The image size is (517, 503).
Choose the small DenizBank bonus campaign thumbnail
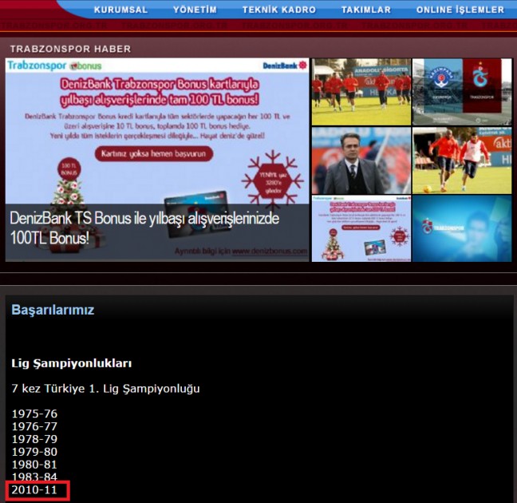(x=361, y=229)
